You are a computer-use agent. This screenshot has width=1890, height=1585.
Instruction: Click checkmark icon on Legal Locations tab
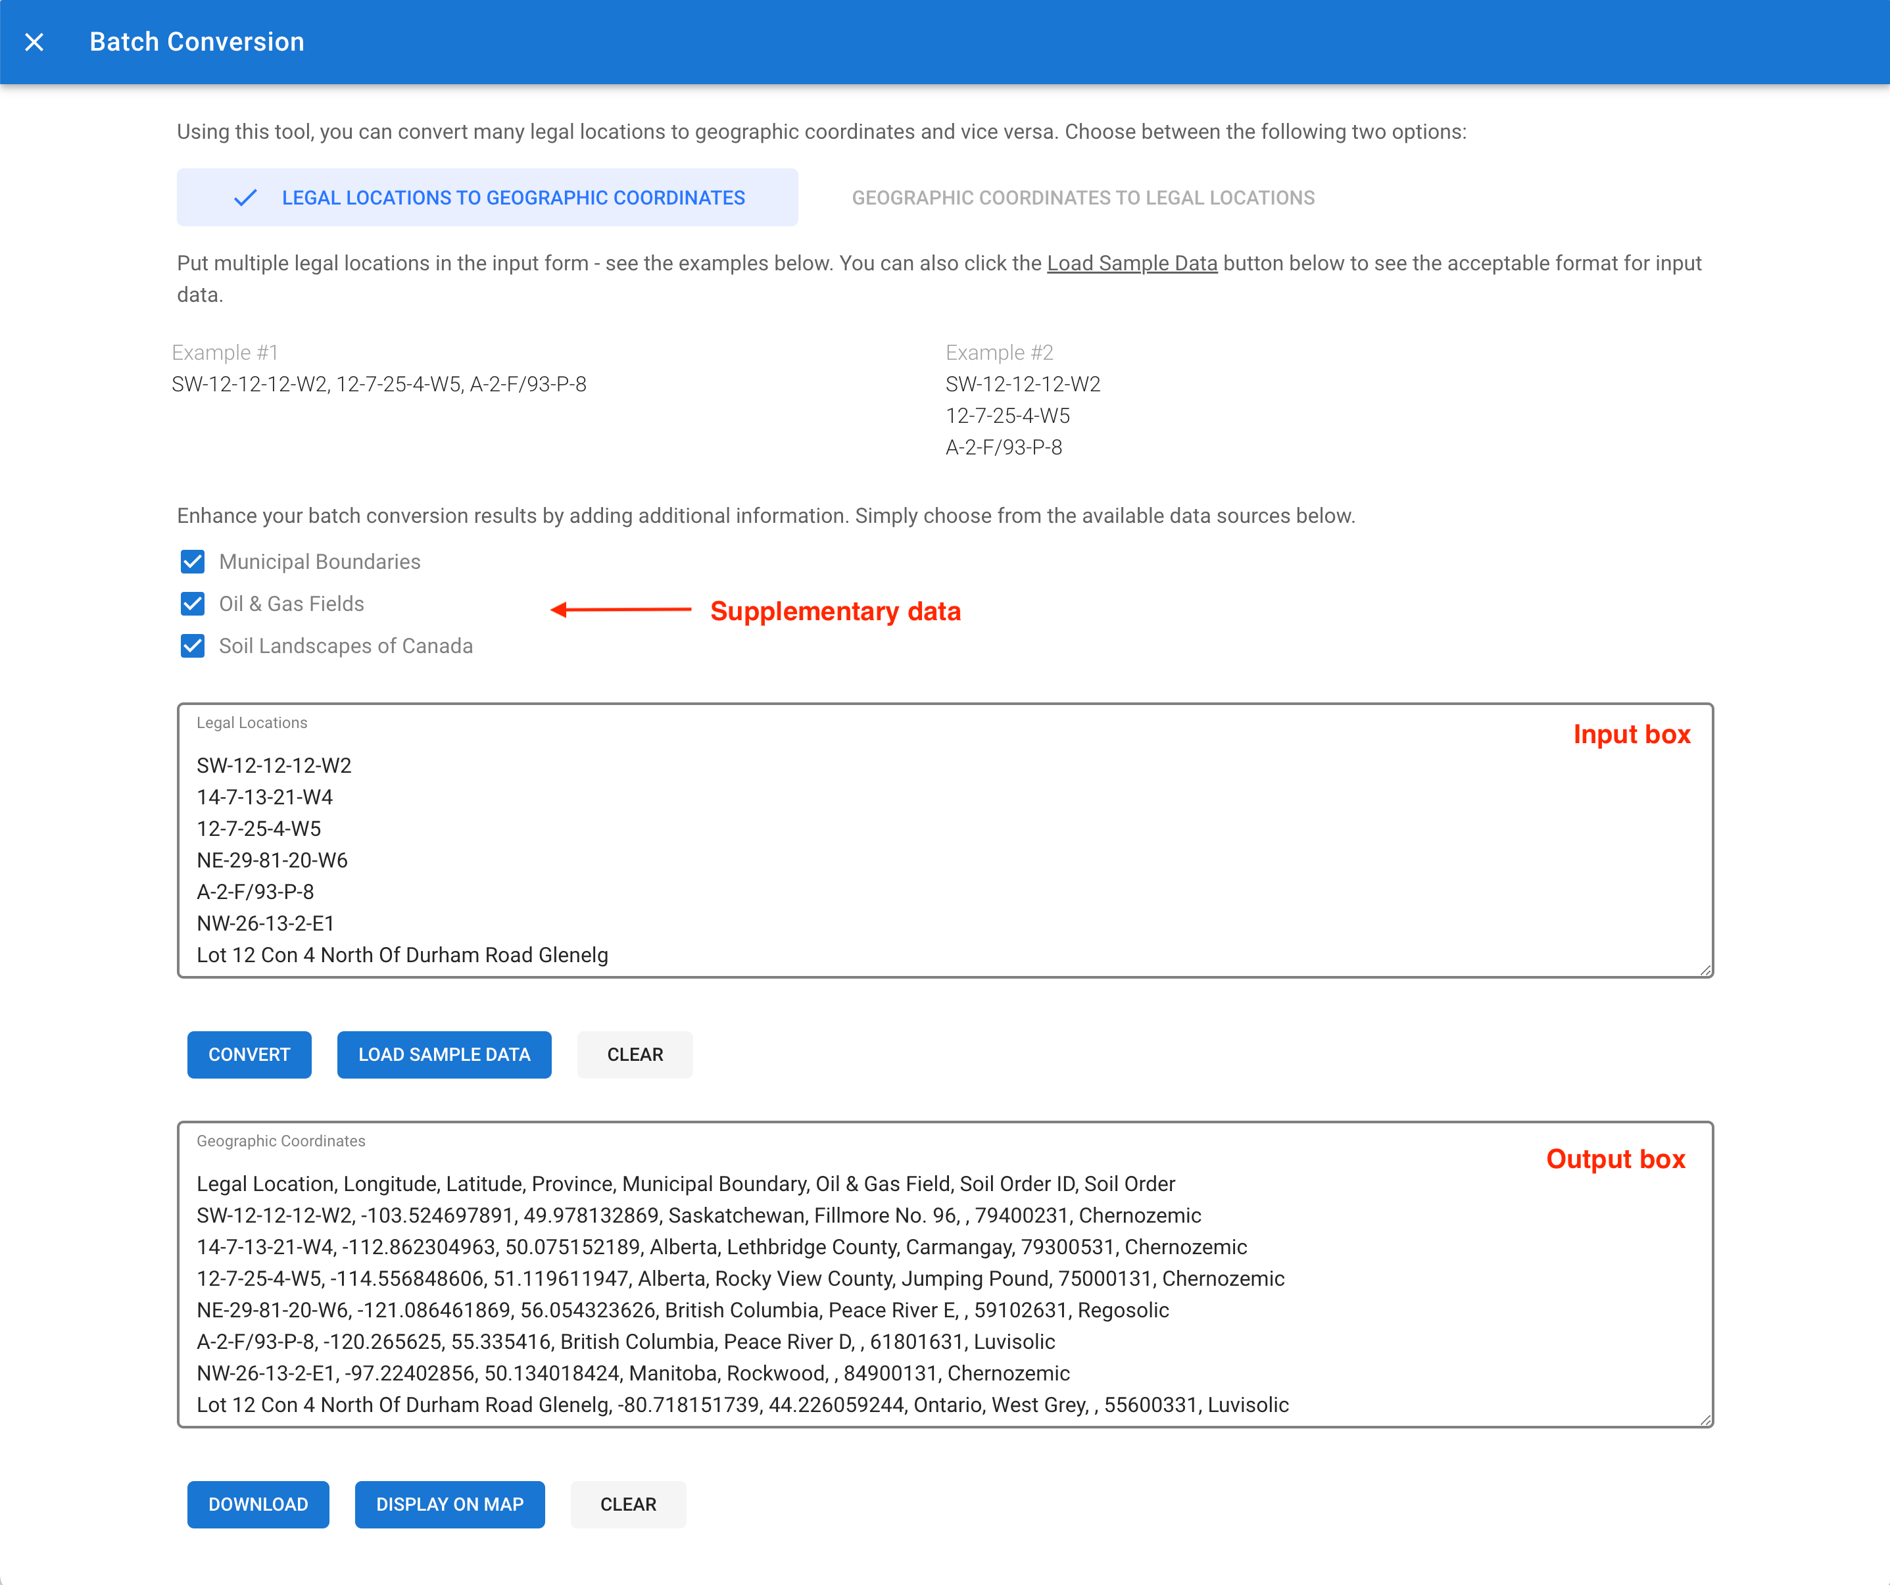tap(245, 198)
